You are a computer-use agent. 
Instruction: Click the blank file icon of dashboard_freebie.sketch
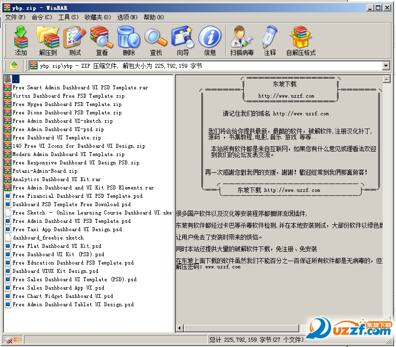[x=8, y=238]
